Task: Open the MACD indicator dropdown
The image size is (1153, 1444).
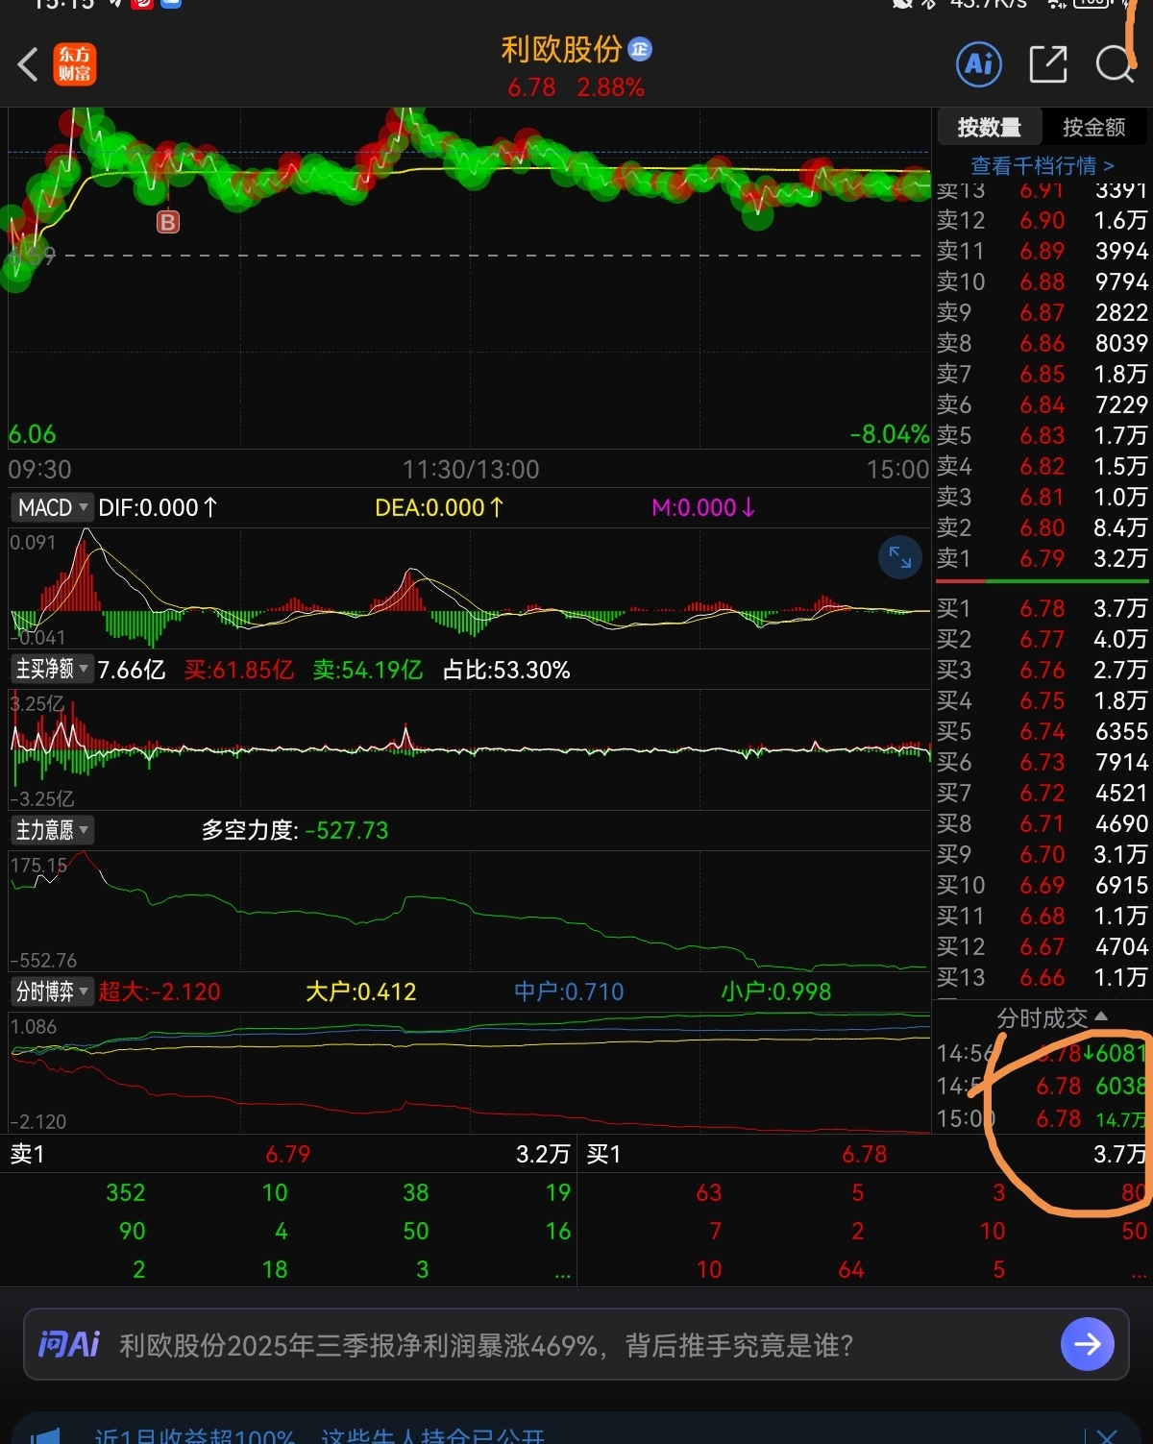Action: (52, 507)
